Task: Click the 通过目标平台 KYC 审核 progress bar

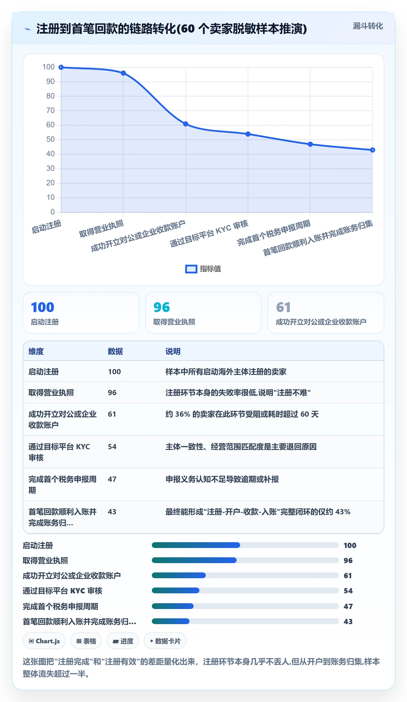Action: [x=245, y=590]
